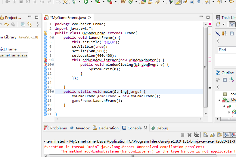Toggle editor Word Wrap in the top toolbar
This screenshot has height=157, width=236.
tap(185, 2)
